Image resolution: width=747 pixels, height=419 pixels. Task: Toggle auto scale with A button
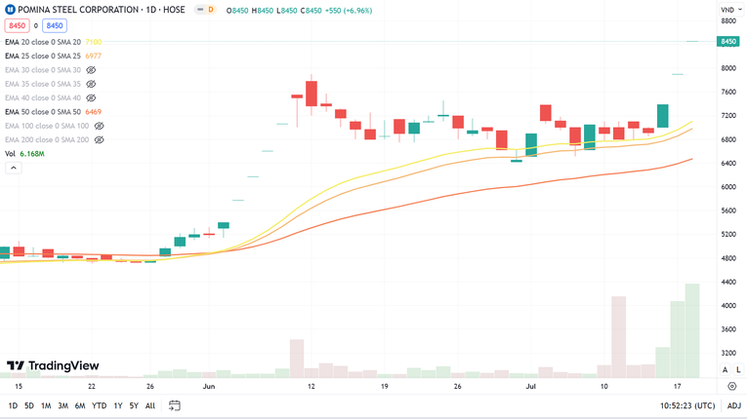(x=726, y=369)
